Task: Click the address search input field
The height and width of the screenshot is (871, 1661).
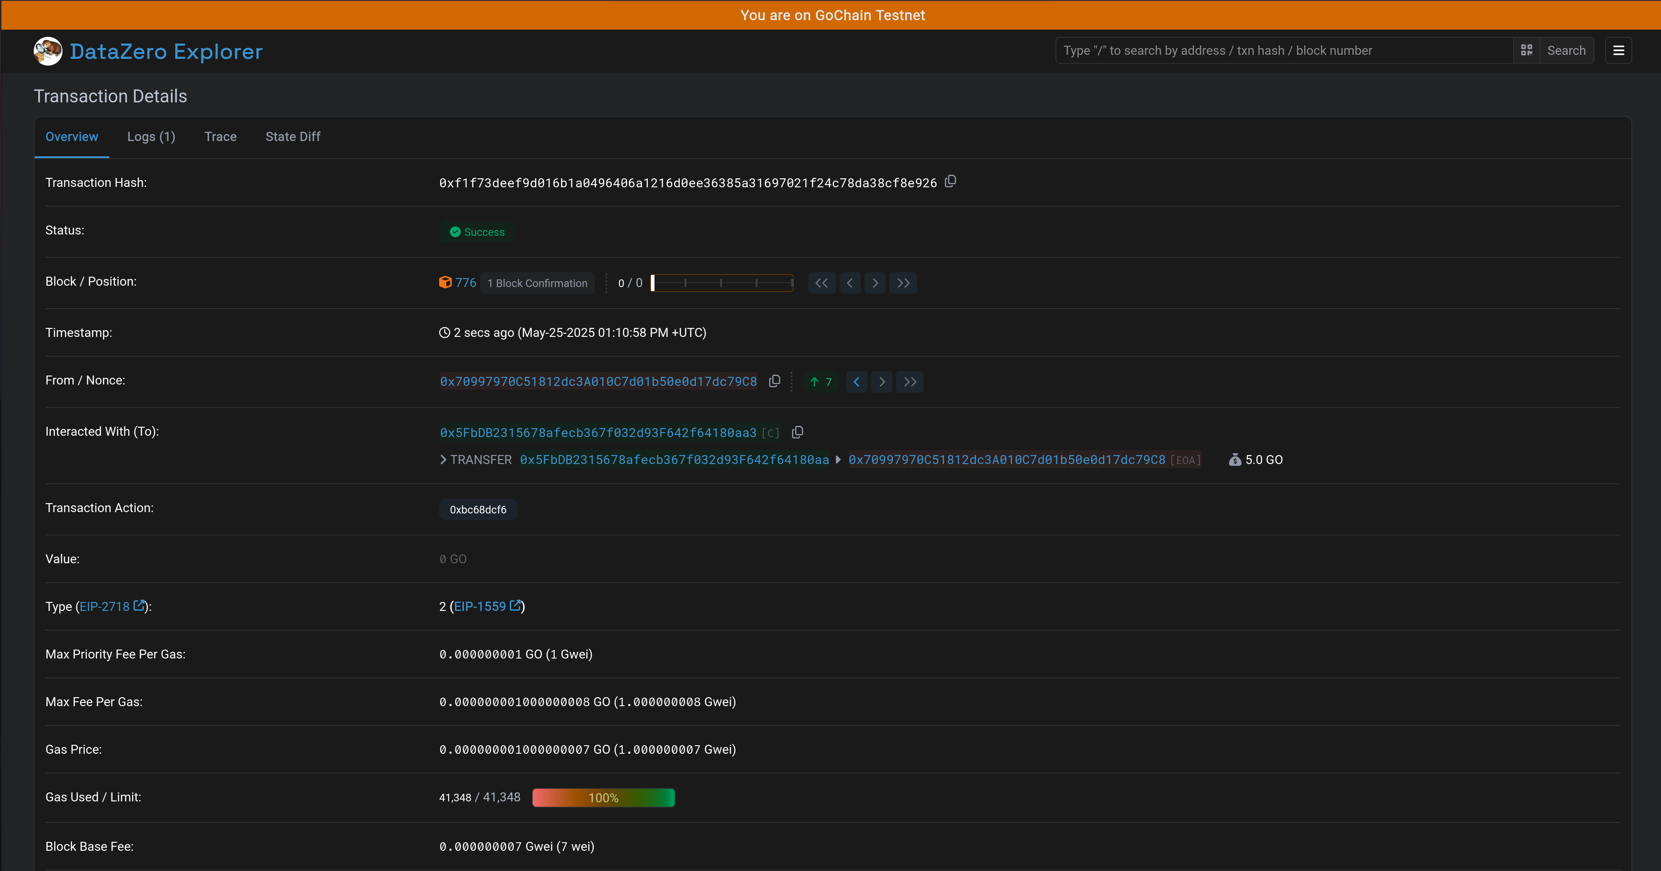Action: tap(1283, 50)
